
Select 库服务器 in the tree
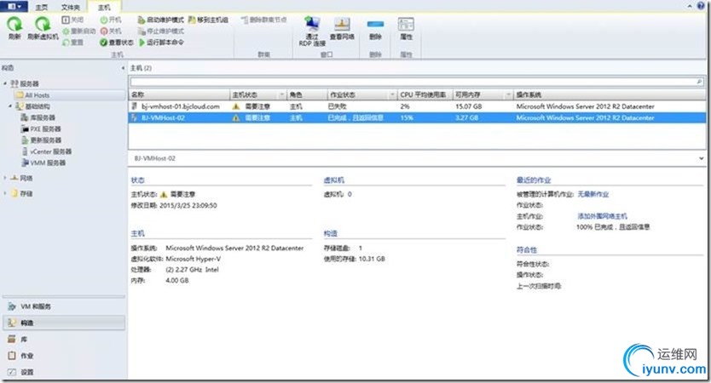tap(38, 117)
